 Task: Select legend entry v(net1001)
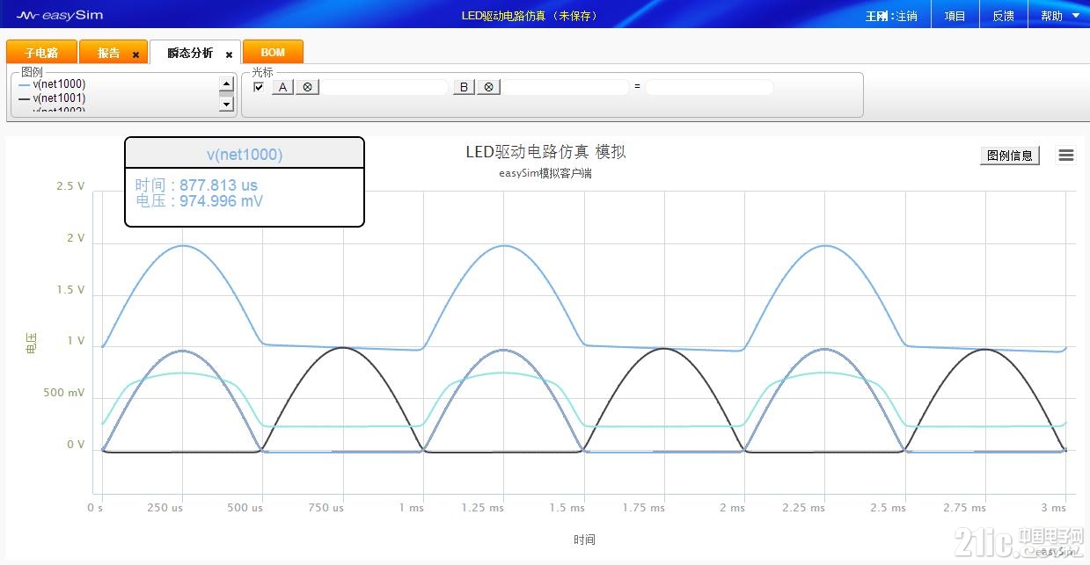(53, 98)
